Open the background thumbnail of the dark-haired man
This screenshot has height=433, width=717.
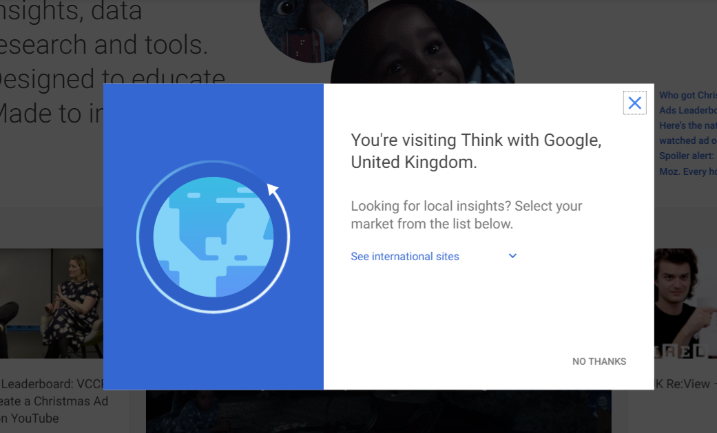pos(685,303)
